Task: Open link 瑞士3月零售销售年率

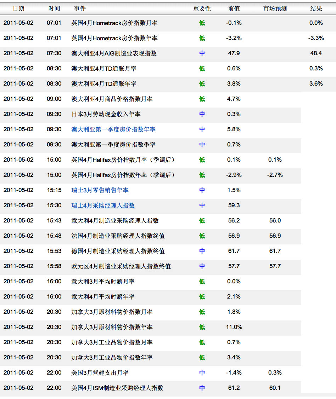Action: point(100,190)
